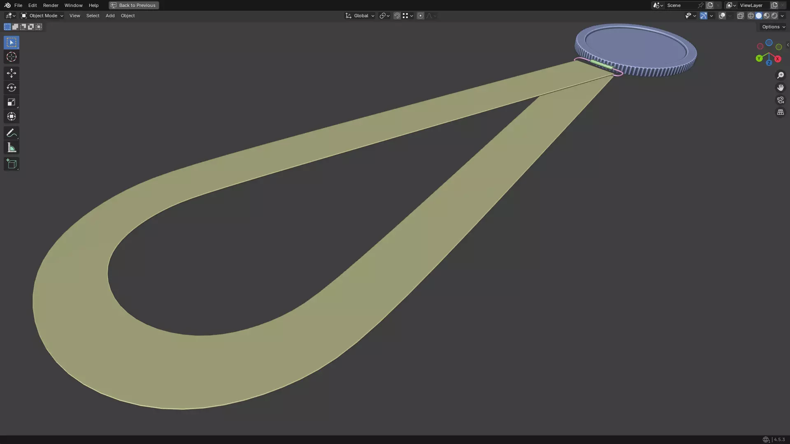Enable snapping magnet
790x444 pixels.
pyautogui.click(x=397, y=16)
